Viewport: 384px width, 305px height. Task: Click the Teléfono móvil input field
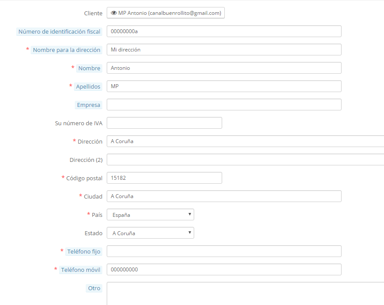224,270
